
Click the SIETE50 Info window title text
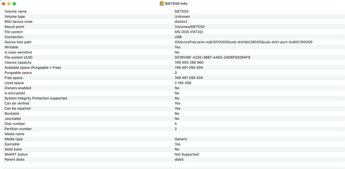pyautogui.click(x=176, y=4)
